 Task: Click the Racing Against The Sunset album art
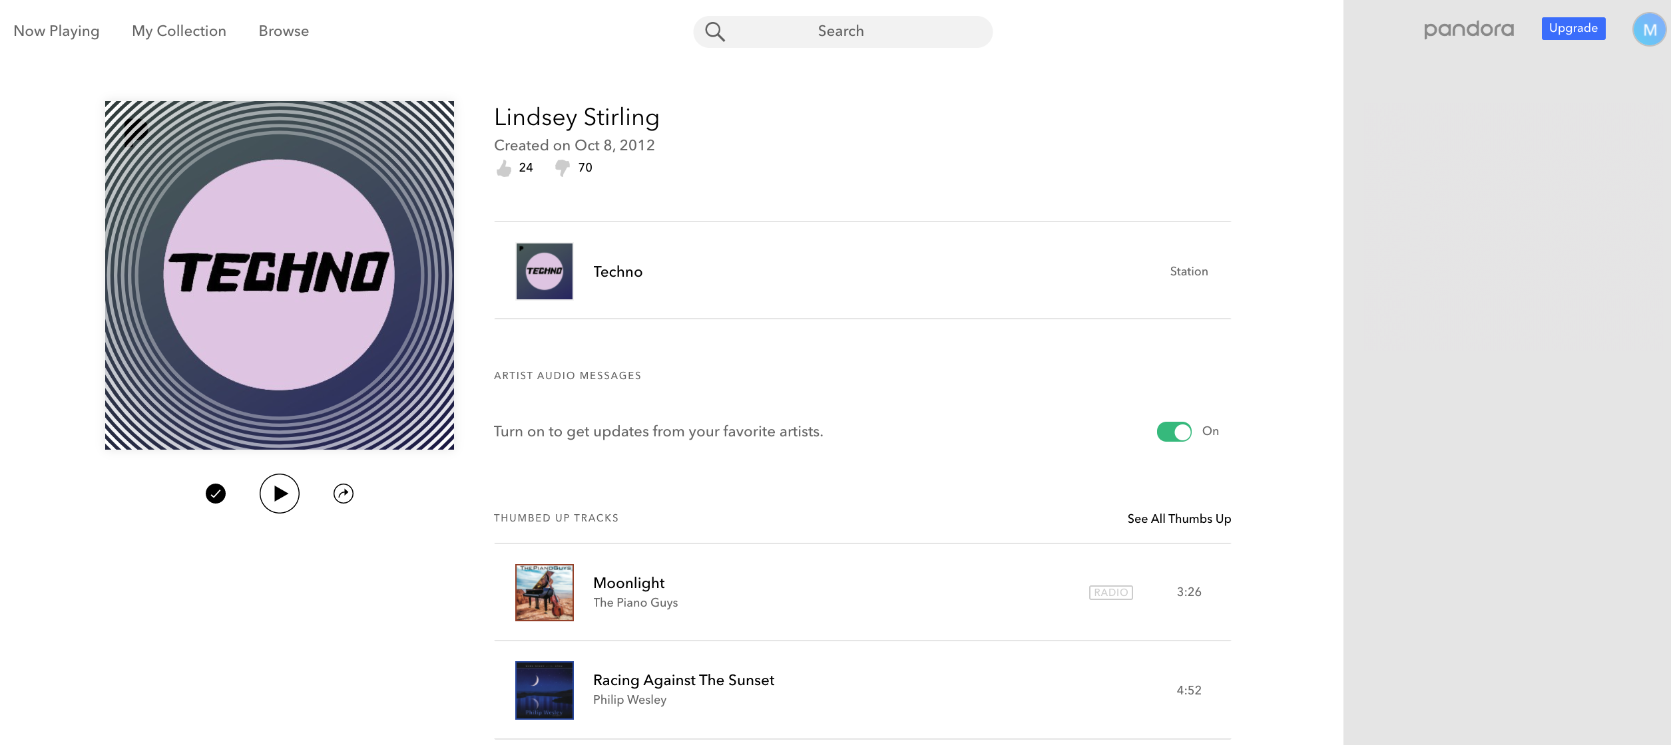(544, 690)
